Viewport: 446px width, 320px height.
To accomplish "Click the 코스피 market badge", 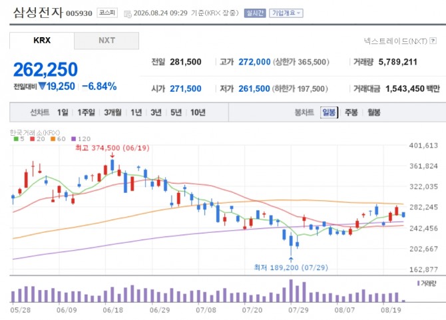I will pyautogui.click(x=107, y=13).
